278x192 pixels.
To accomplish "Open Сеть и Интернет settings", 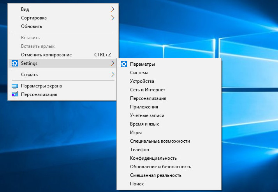I will tap(169, 90).
